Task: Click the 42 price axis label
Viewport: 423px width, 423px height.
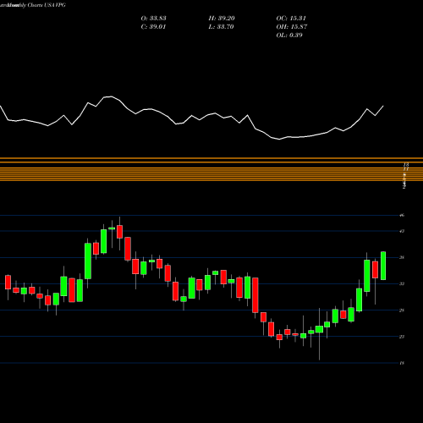Action: pyautogui.click(x=402, y=231)
